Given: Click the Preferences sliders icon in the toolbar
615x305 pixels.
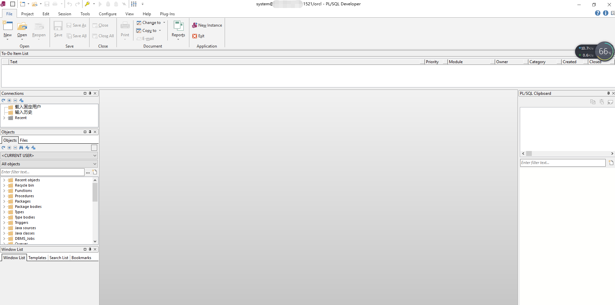Looking at the screenshot, I should (x=133, y=4).
